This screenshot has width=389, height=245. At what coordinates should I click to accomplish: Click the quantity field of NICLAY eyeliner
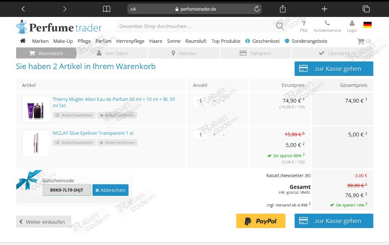[201, 135]
